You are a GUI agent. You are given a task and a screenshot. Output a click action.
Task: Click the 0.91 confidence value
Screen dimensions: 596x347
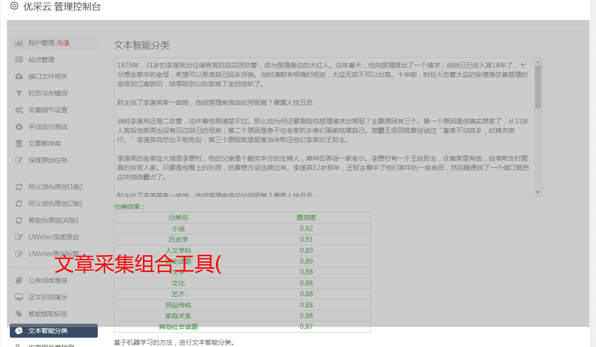coord(306,239)
